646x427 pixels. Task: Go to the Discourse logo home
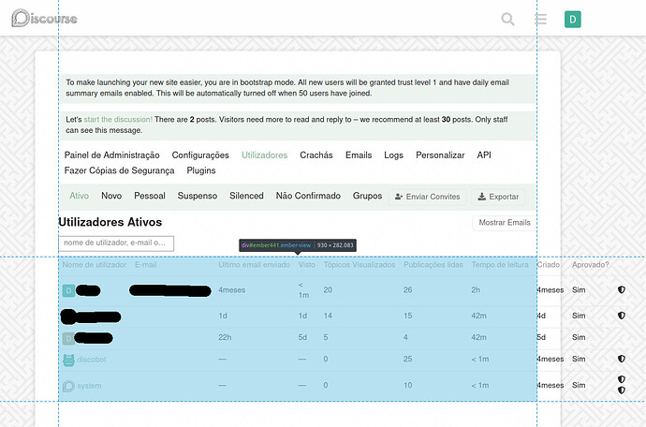click(x=45, y=18)
